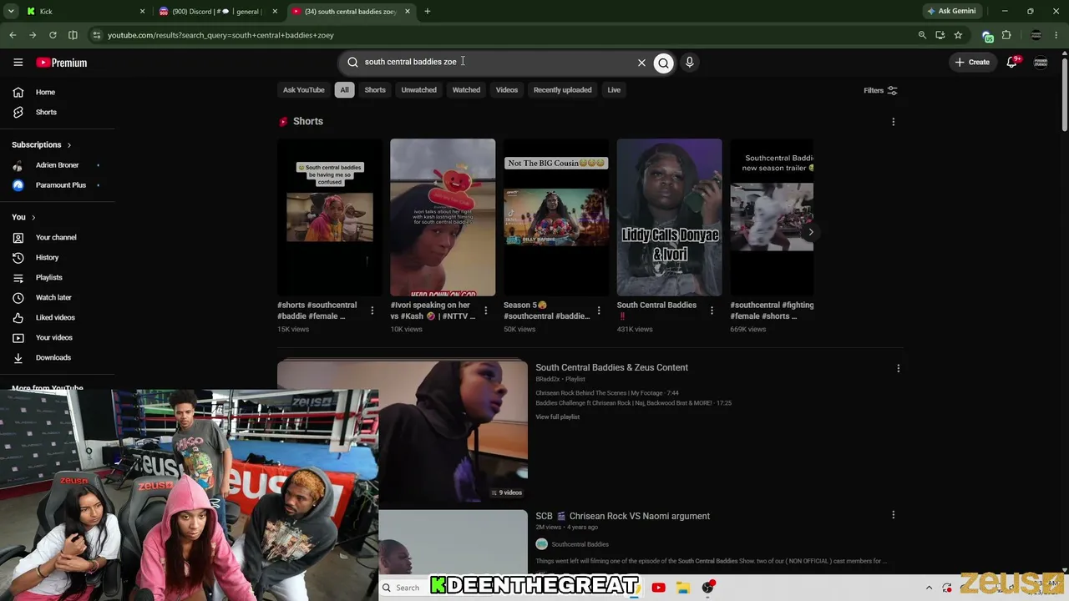
Task: Open the Ask Gemini button
Action: pyautogui.click(x=950, y=12)
